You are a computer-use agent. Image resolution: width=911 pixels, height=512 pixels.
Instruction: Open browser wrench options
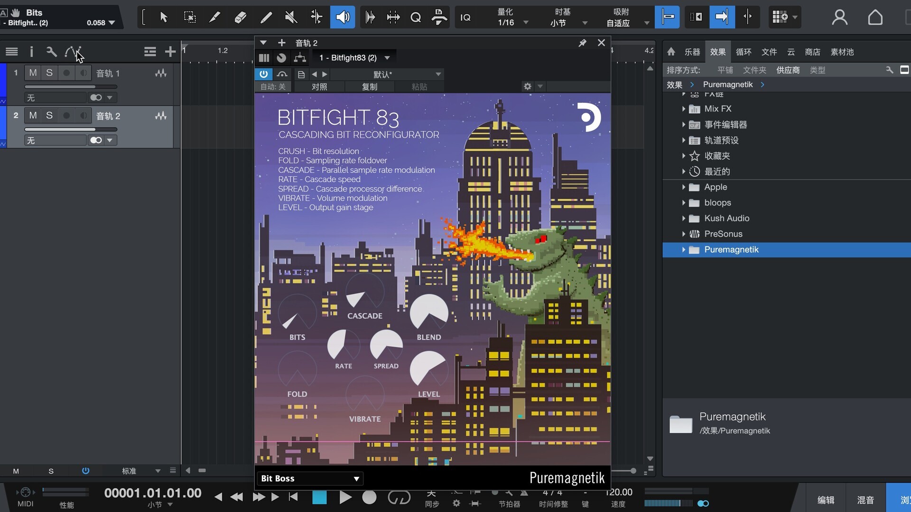[x=889, y=70]
